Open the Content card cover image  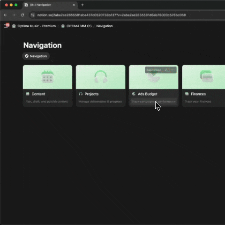[x=47, y=77]
